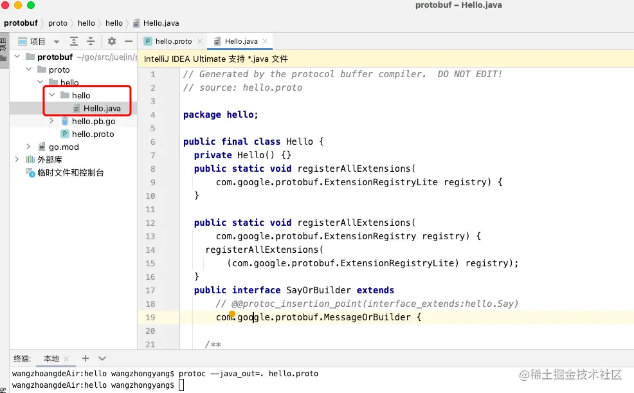Click protobuf in the breadcrumb bar
This screenshot has height=393, width=634.
tap(21, 23)
